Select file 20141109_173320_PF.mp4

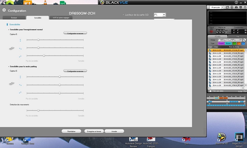pos(226,79)
